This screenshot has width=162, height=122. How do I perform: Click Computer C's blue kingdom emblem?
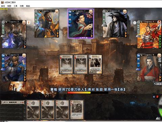[x=70, y=11]
